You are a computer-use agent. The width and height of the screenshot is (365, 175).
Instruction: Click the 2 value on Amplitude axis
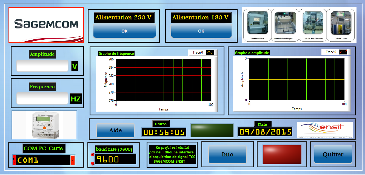click(x=246, y=59)
